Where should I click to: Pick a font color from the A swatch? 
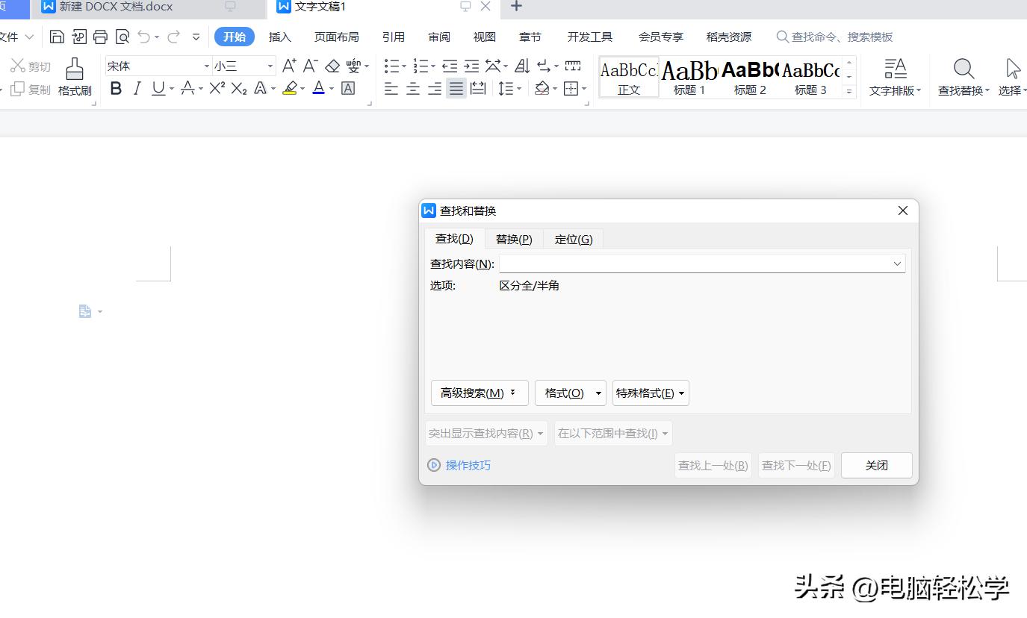pos(317,89)
